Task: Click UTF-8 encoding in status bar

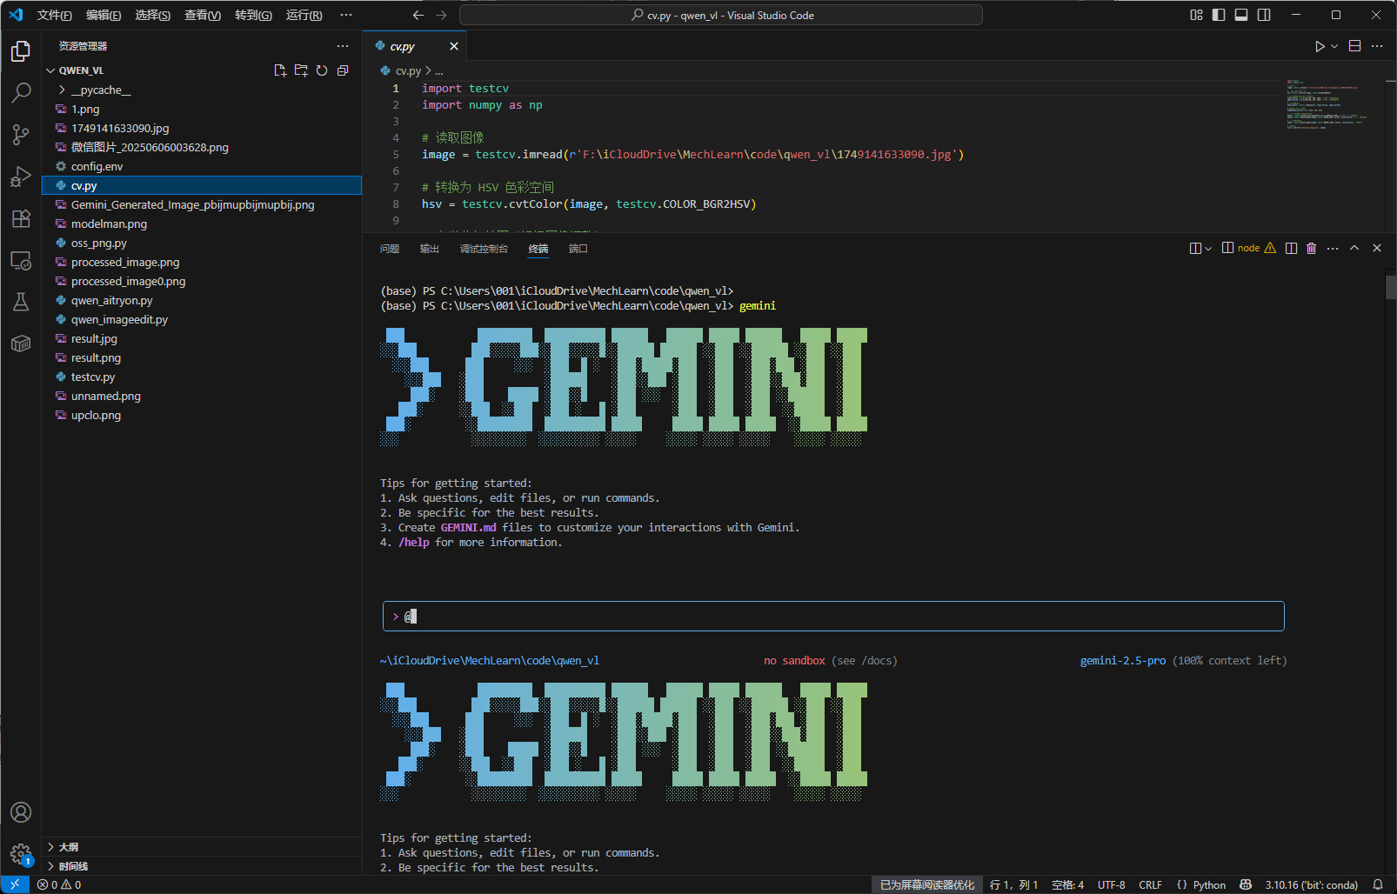Action: [x=1112, y=884]
